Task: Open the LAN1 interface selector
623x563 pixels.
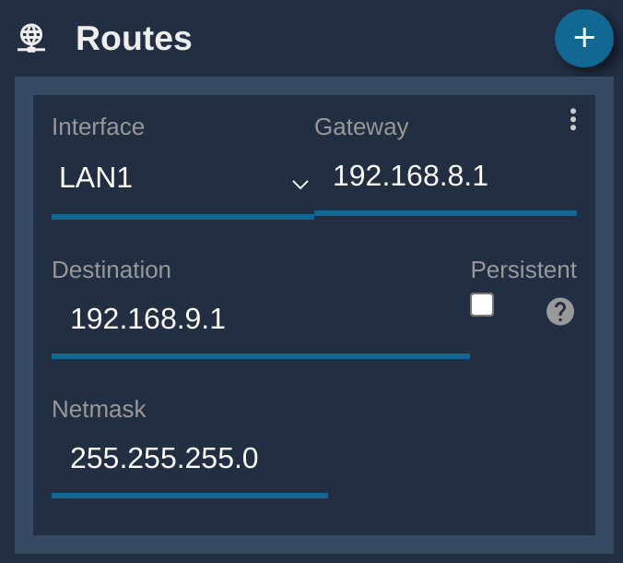Action: coord(182,177)
